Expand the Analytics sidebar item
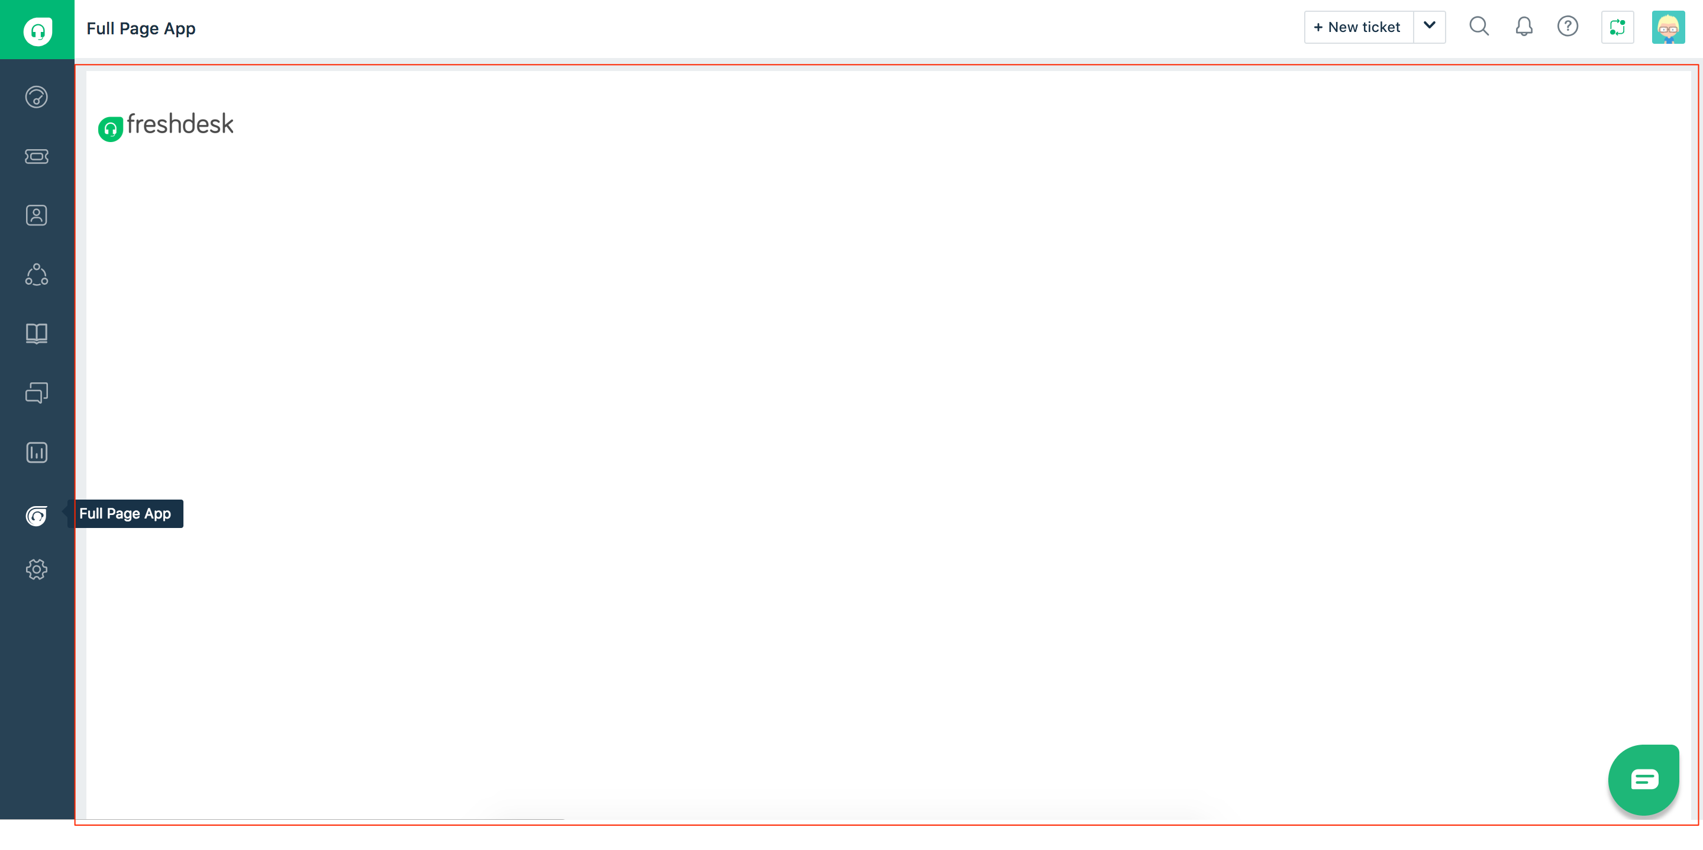This screenshot has height=850, width=1703. 36,452
